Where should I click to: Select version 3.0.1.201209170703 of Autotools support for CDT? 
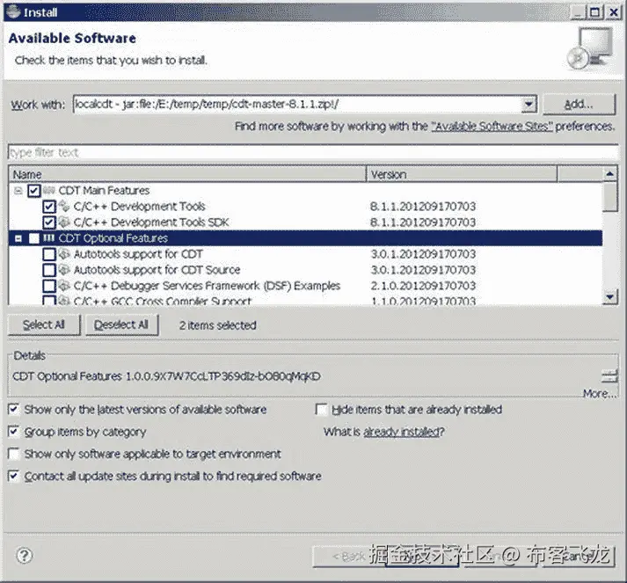coord(423,254)
